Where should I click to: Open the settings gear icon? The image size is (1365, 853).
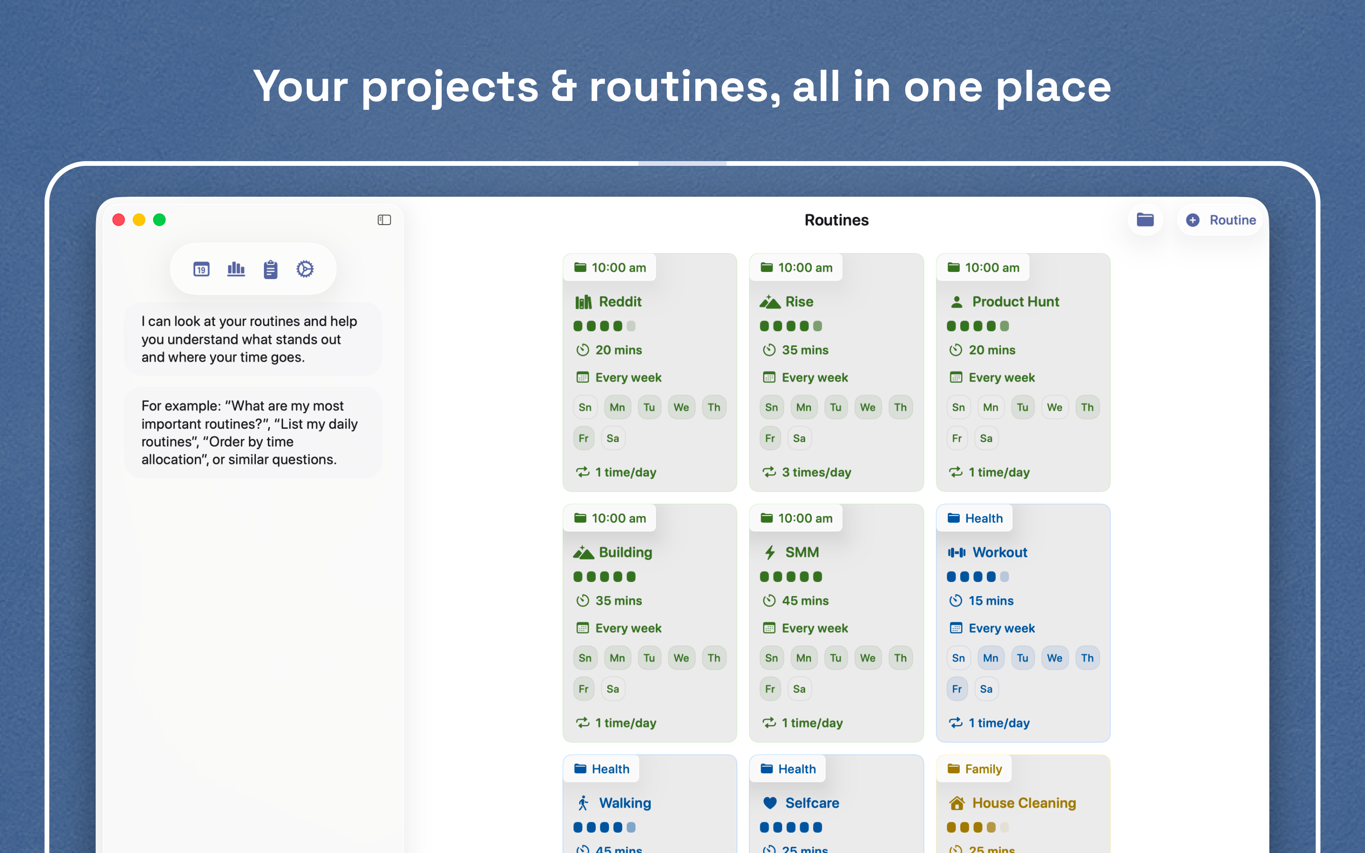(305, 269)
